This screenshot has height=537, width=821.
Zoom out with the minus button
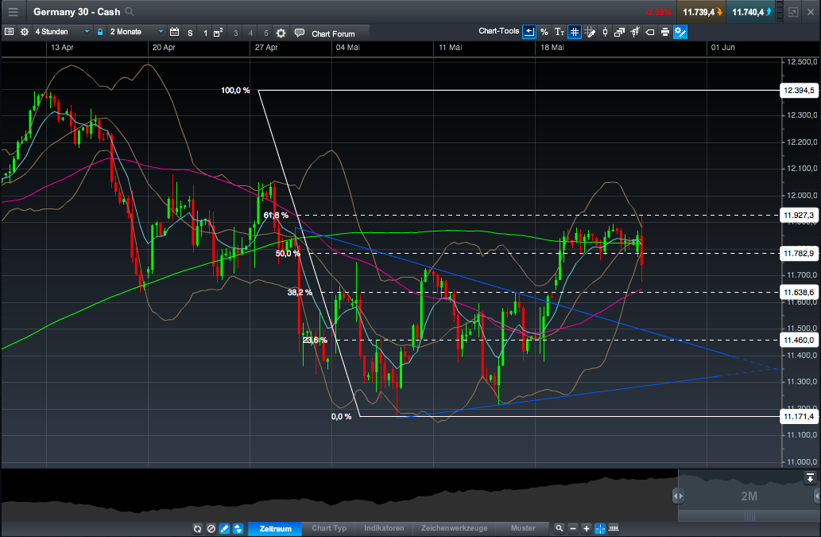click(x=573, y=528)
